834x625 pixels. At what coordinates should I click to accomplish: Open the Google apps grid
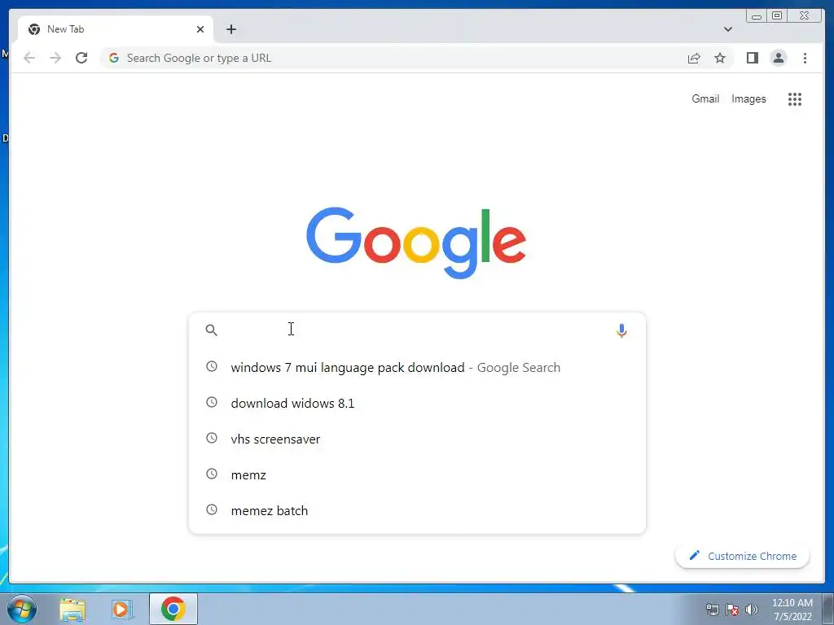(795, 98)
